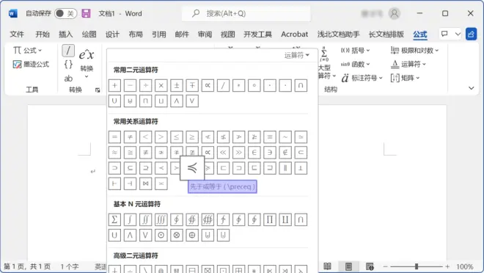Click the zoom slider handle

pos(417,266)
